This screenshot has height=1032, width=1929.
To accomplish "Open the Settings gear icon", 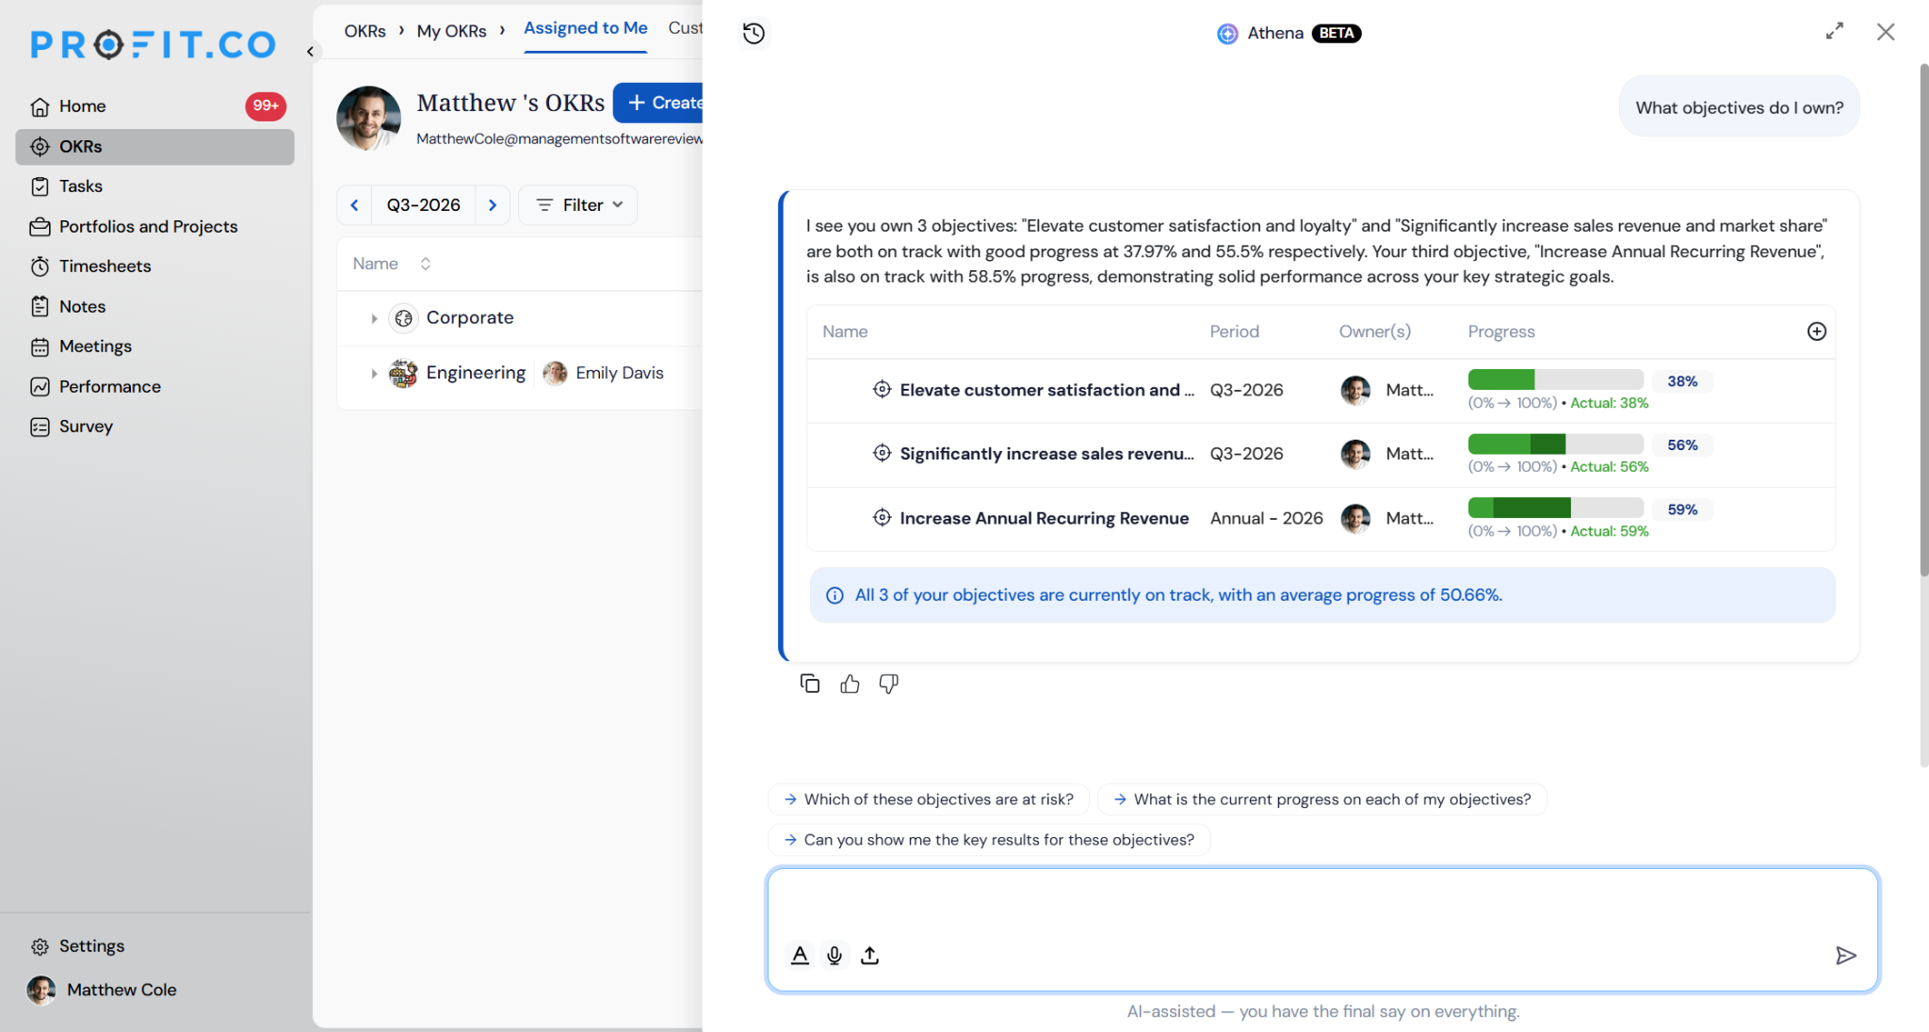I will click(x=40, y=946).
